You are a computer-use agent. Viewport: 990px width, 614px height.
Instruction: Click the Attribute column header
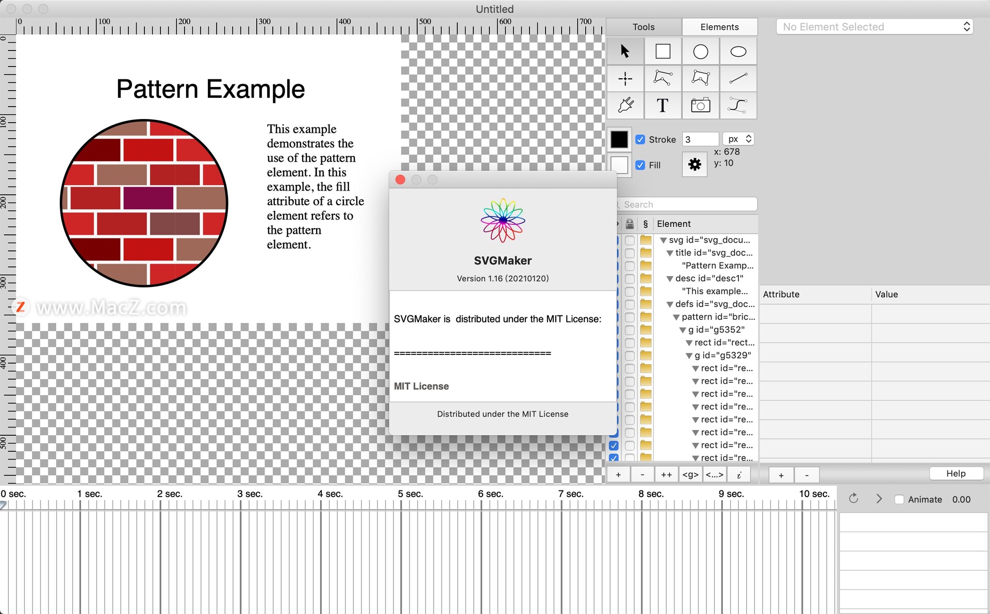815,294
